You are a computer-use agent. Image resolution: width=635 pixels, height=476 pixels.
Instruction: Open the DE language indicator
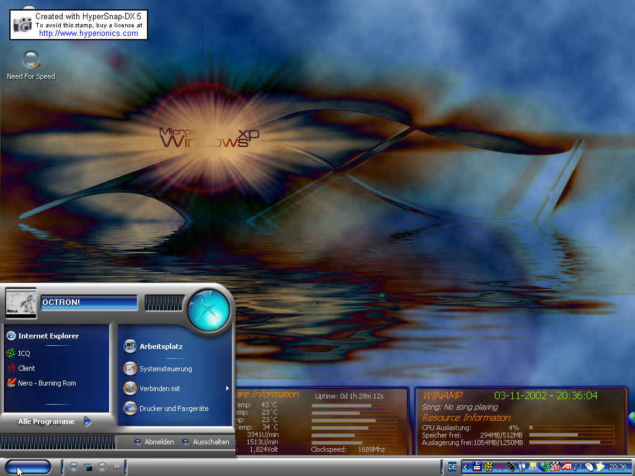pyautogui.click(x=452, y=467)
